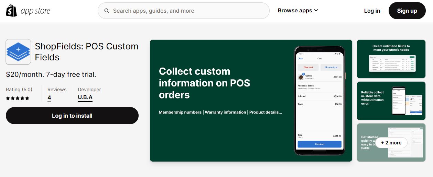Open the U.B.A developer link
Viewport: 433px width, 177px height.
pyautogui.click(x=85, y=98)
